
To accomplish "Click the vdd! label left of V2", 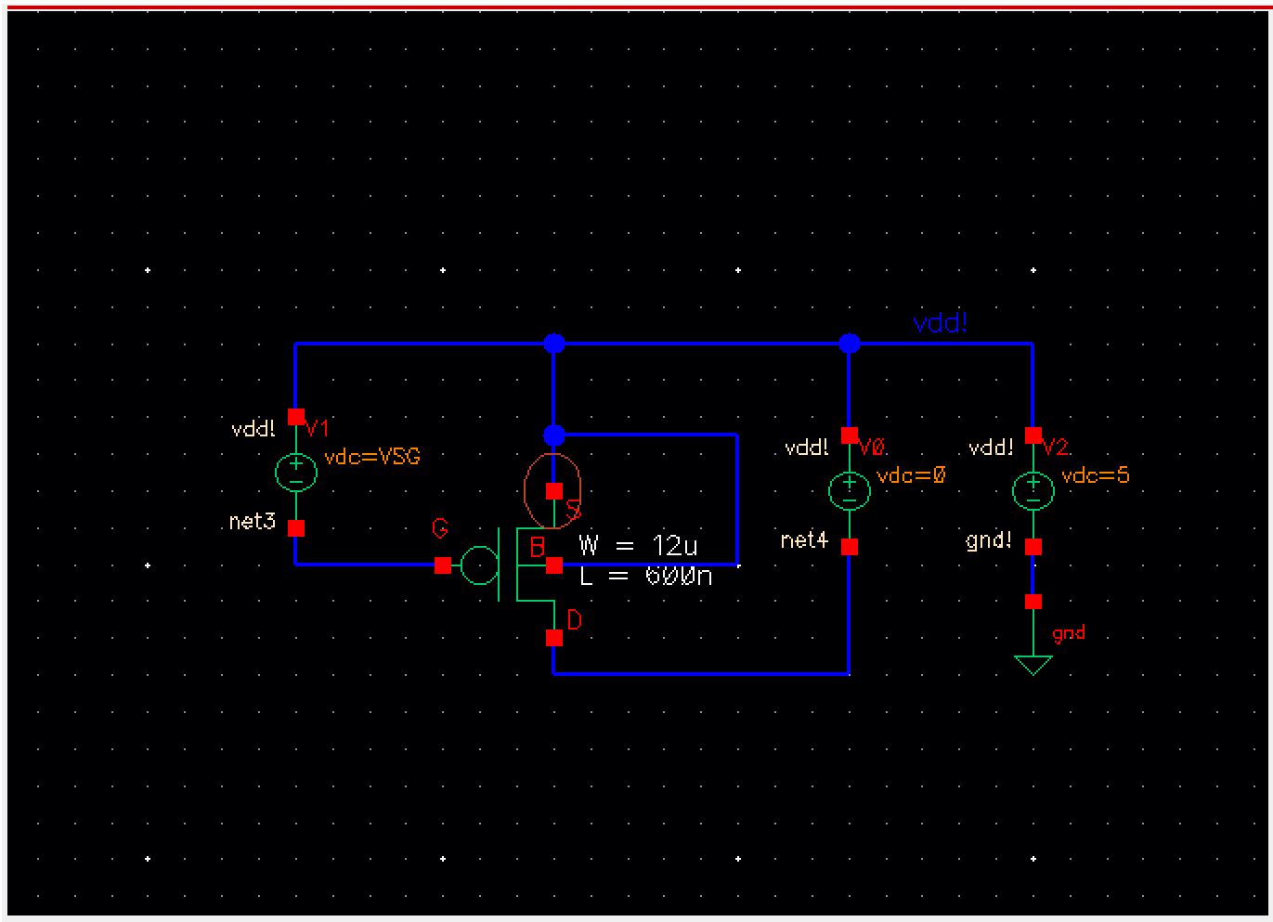I will (991, 448).
